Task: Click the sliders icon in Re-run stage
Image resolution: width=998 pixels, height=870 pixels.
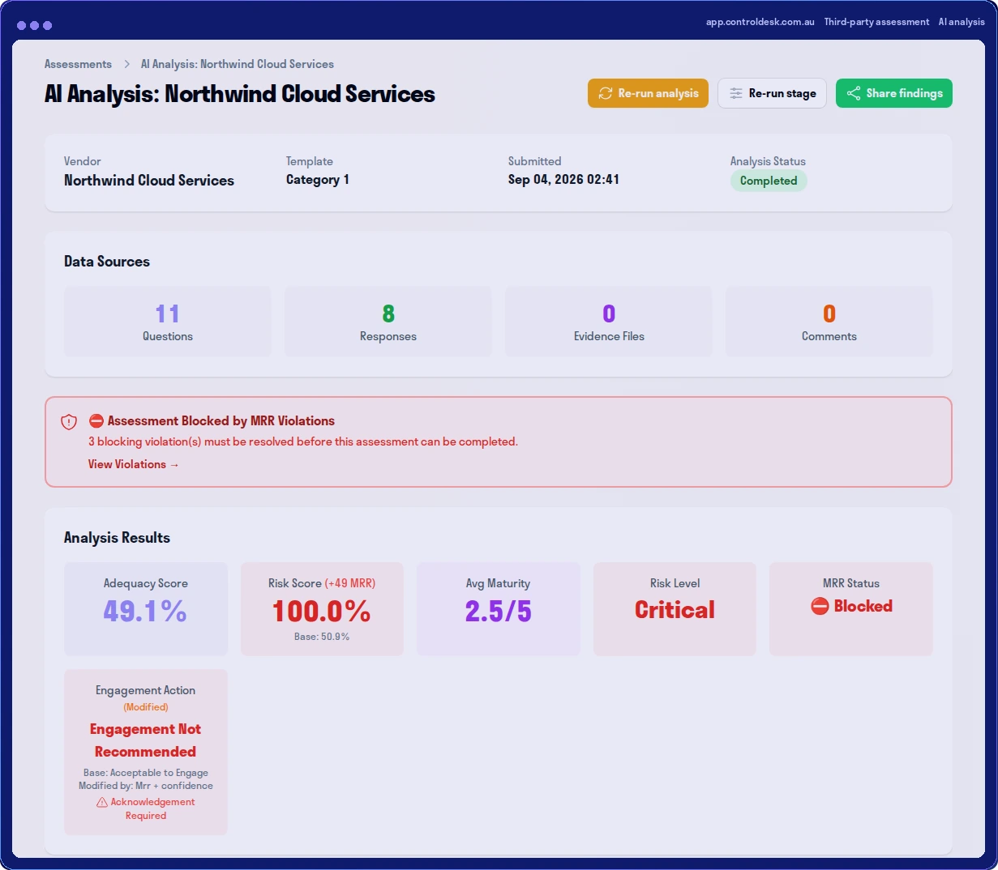Action: click(x=735, y=93)
